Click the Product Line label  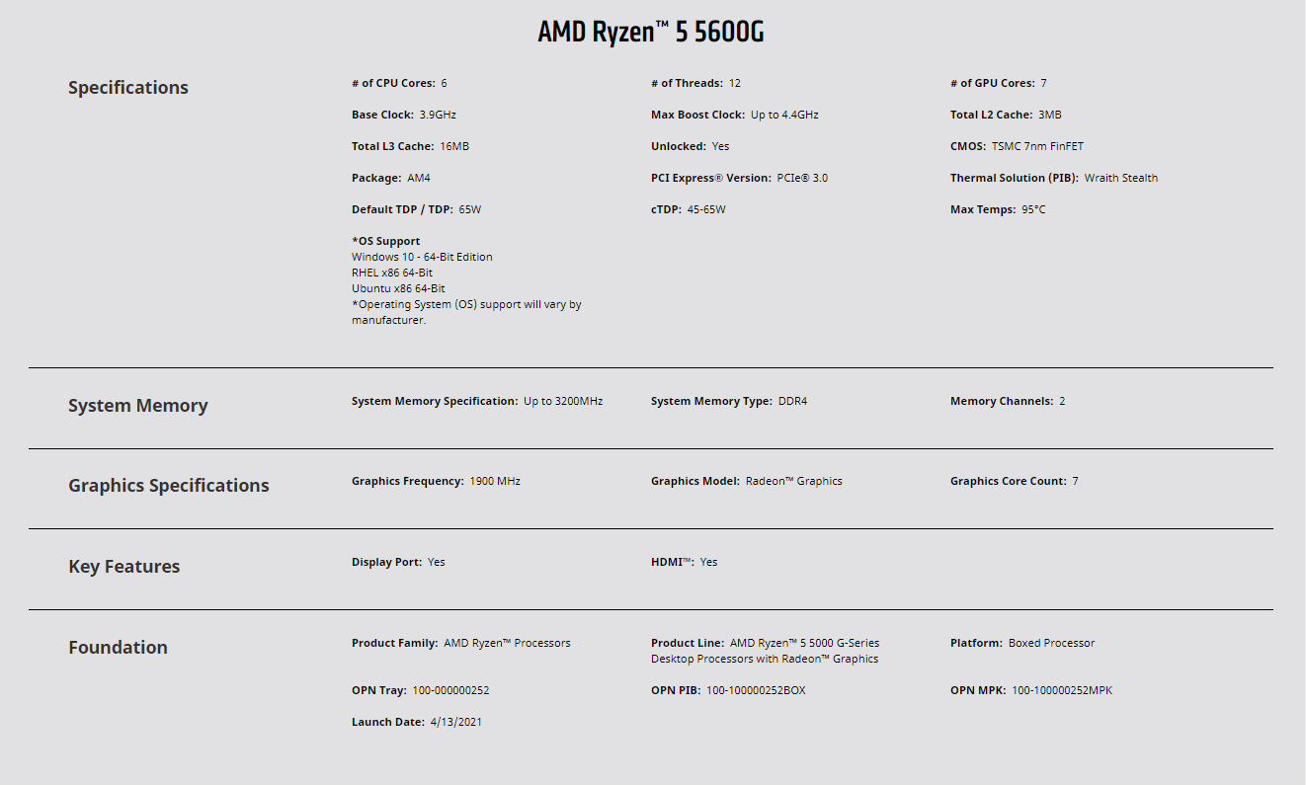point(688,643)
